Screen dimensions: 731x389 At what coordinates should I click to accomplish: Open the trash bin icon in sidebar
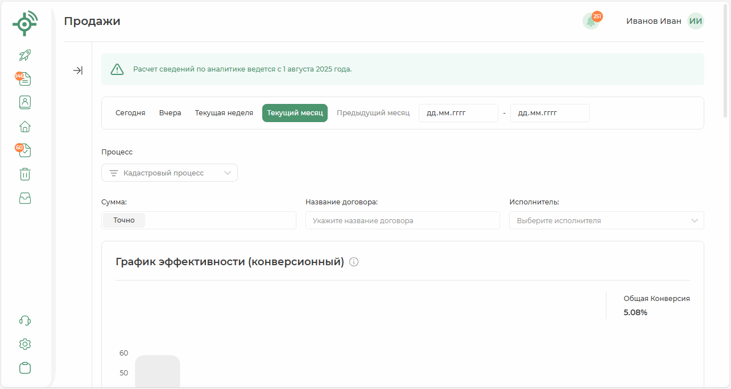coord(25,174)
